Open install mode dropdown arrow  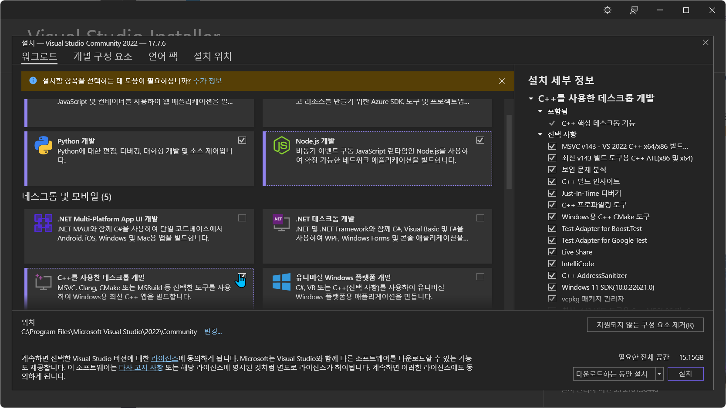[659, 374]
